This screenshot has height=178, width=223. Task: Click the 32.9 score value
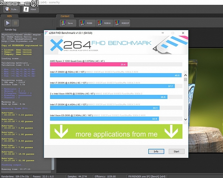coord(155,119)
